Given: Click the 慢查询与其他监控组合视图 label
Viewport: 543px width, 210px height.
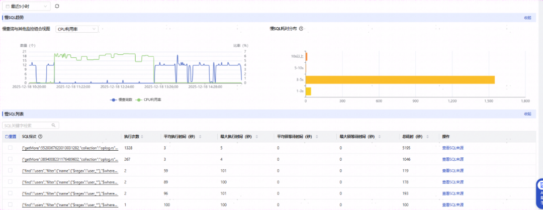Looking at the screenshot, I should [x=26, y=29].
